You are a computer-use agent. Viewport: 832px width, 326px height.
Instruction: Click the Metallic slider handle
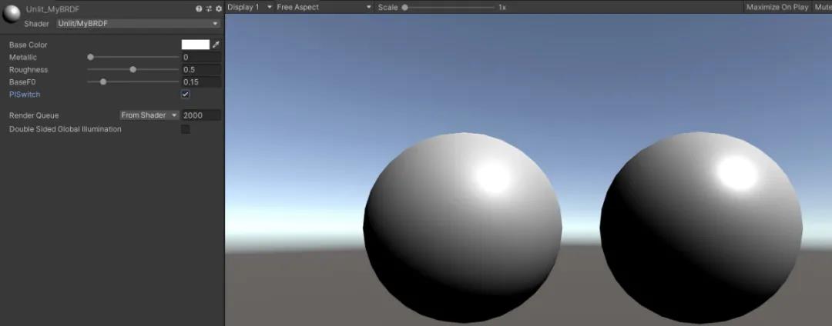click(90, 57)
